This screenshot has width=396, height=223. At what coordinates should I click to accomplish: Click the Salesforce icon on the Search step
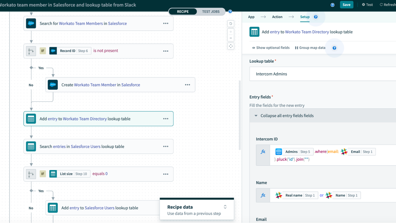(31, 23)
